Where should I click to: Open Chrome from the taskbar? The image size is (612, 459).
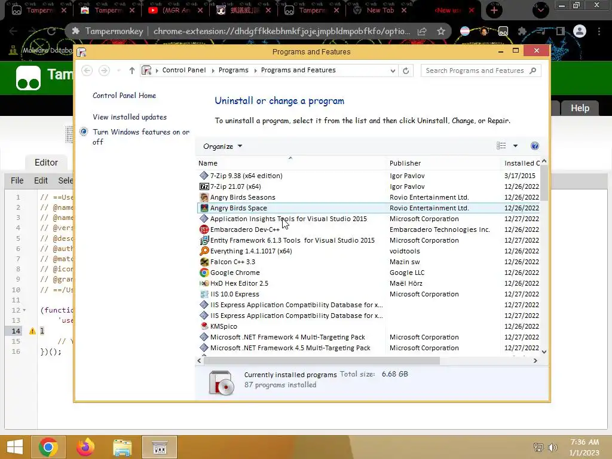point(48,447)
